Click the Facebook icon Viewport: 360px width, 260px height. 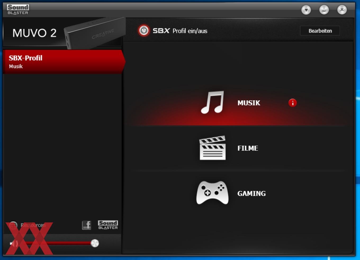point(87,225)
